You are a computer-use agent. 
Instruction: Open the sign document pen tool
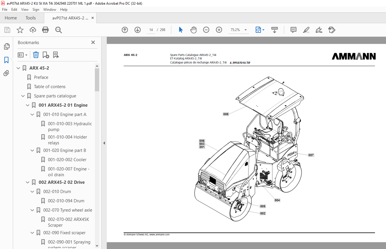[319, 30]
